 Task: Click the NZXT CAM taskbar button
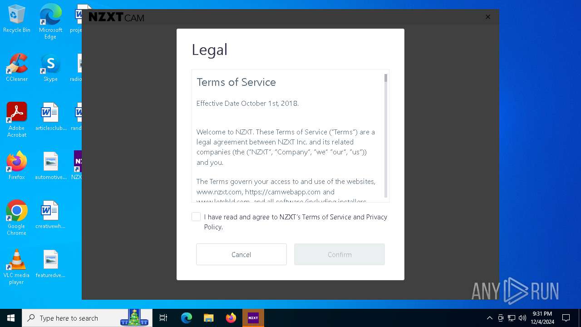coord(253,318)
